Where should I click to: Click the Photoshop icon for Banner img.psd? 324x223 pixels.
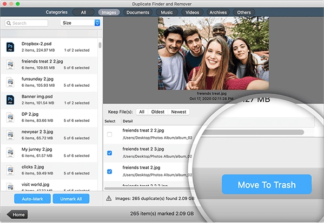pos(10,100)
